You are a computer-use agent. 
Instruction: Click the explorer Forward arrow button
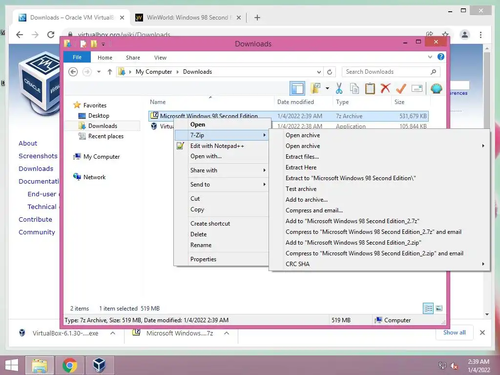click(87, 72)
